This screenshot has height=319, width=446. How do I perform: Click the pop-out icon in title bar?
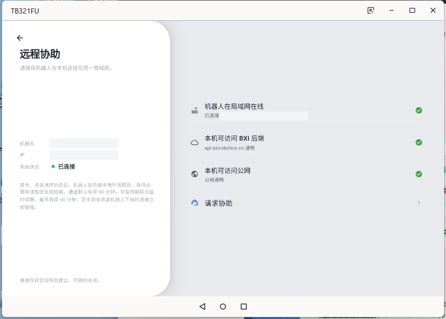pyautogui.click(x=371, y=10)
